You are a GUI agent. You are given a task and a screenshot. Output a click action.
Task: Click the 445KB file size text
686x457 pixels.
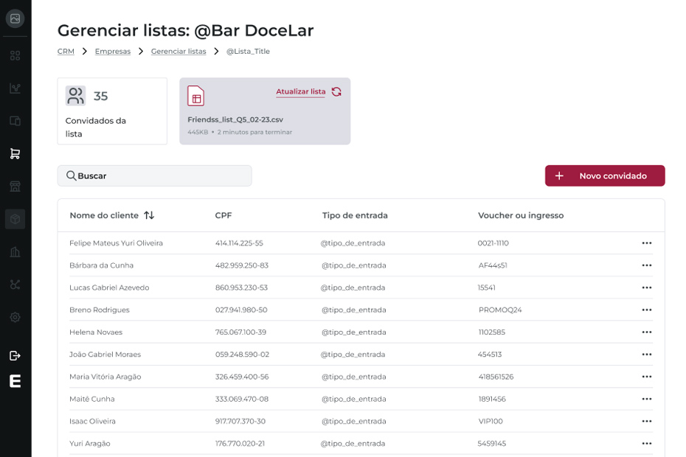198,132
